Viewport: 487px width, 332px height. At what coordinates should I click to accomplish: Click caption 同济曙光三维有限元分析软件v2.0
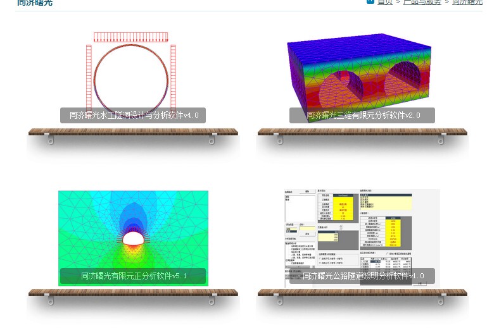pos(362,116)
